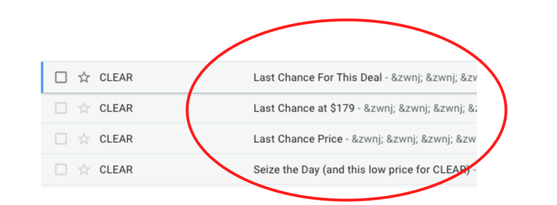
Task: Check the box for 'Last Chance Price' email
Action: point(61,139)
